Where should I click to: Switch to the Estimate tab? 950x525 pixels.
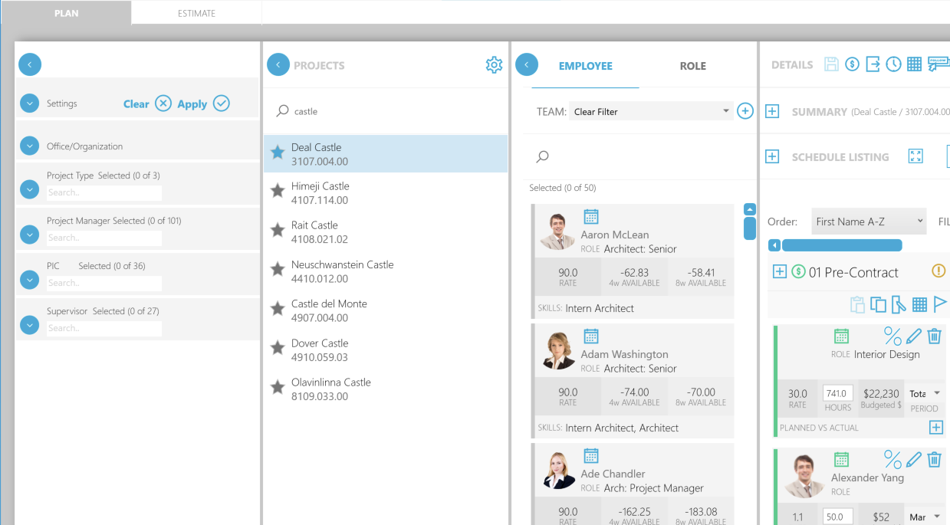point(196,13)
